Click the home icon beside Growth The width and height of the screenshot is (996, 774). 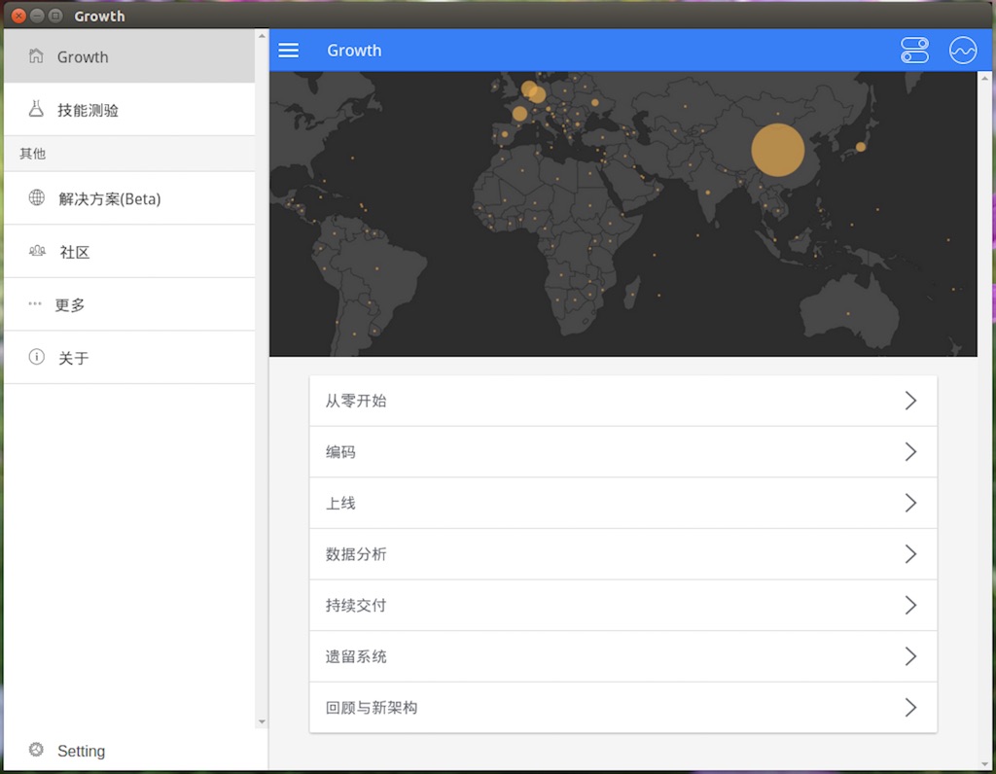coord(36,55)
